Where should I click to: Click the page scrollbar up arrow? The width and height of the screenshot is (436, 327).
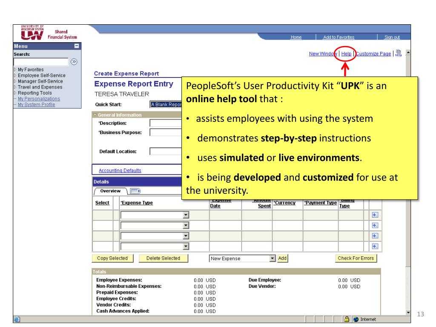[x=408, y=52]
